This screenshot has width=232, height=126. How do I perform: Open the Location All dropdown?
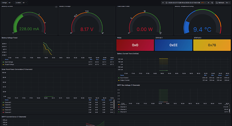[25, 3]
